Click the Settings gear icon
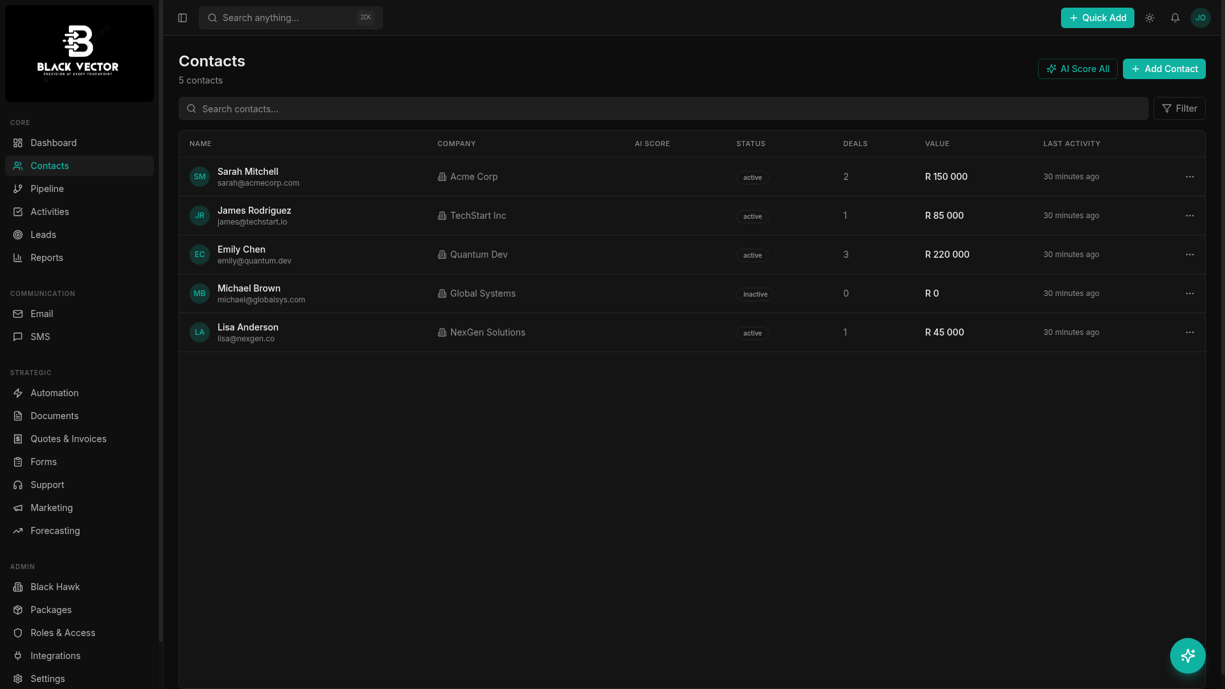This screenshot has width=1225, height=689. coord(18,679)
